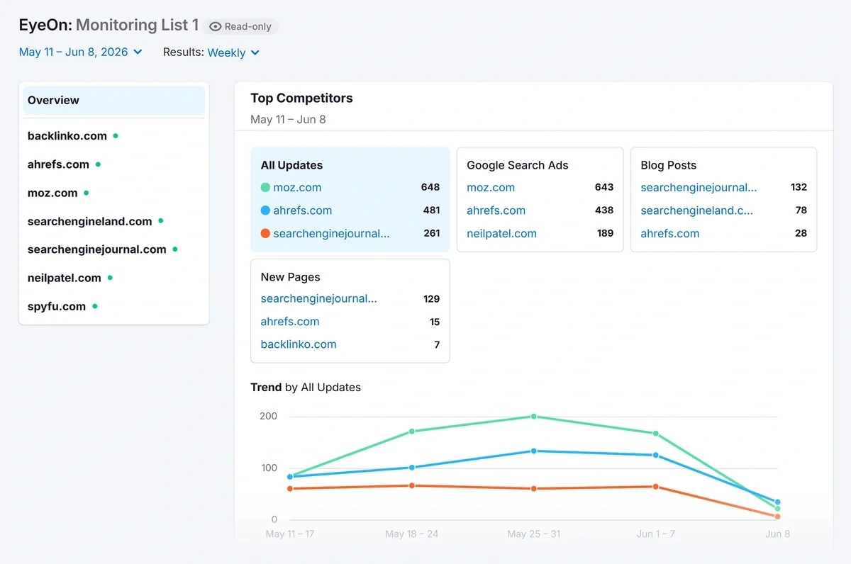Click orange trend point at May 11 – 17
The width and height of the screenshot is (851, 564).
(x=290, y=488)
